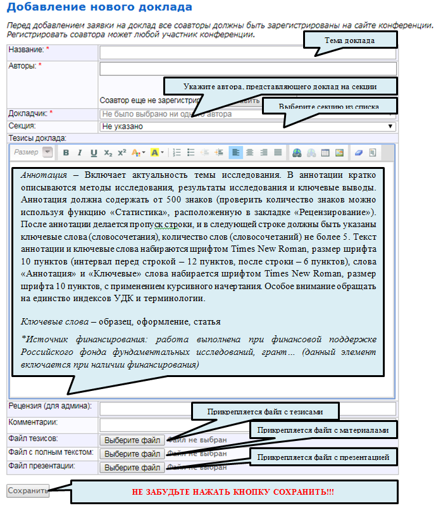Click the Рецензия (для админа) input field
Screen dimensions: 436x508
coord(247,409)
